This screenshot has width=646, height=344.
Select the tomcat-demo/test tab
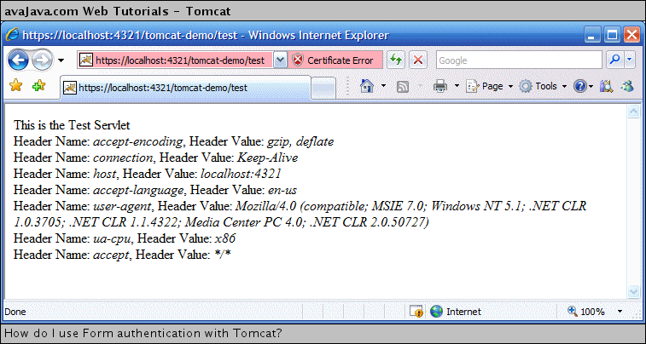(x=185, y=87)
